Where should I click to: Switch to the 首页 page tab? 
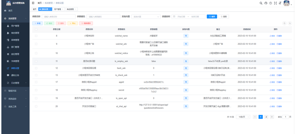click(34, 9)
